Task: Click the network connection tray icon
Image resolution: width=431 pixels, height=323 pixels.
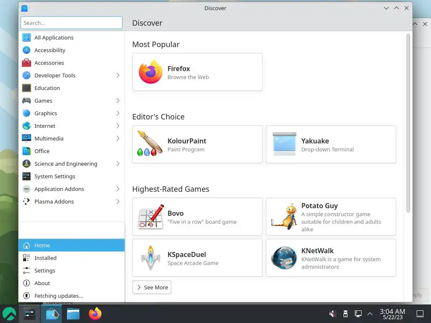Action: 358,314
